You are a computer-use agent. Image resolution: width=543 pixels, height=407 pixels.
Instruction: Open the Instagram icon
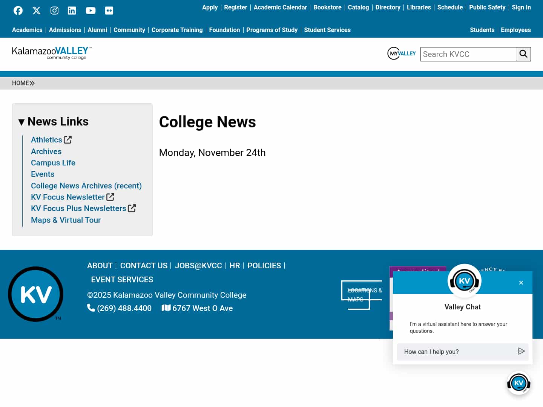coord(54,10)
